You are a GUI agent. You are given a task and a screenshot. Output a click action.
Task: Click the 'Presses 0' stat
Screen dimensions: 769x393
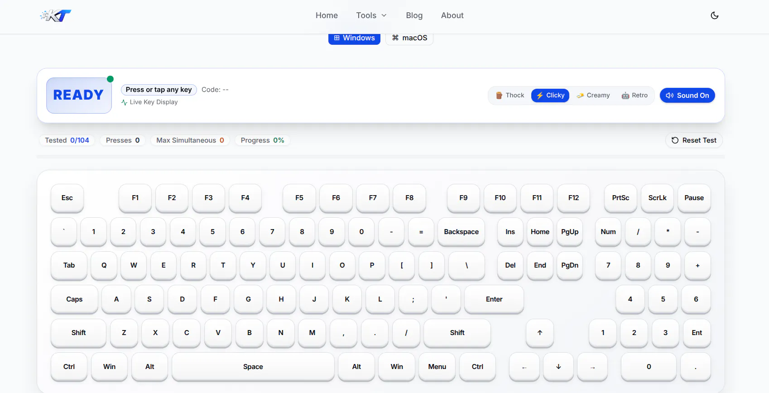point(123,140)
